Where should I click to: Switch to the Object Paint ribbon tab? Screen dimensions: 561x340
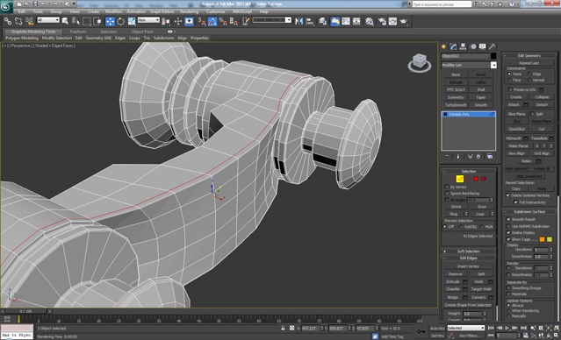(142, 32)
